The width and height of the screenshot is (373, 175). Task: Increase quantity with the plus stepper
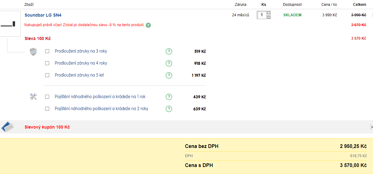tap(269, 13)
